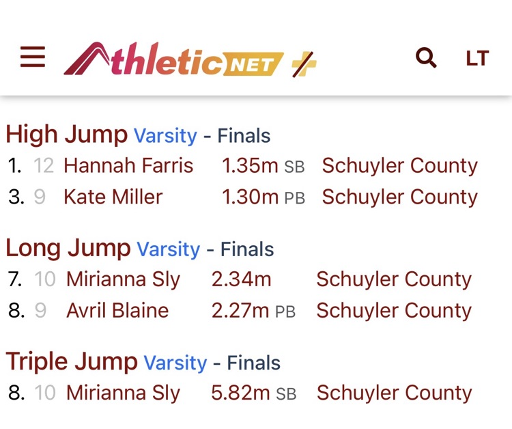The height and width of the screenshot is (429, 512).
Task: Open Avril Blaine athlete profile
Action: 117,311
